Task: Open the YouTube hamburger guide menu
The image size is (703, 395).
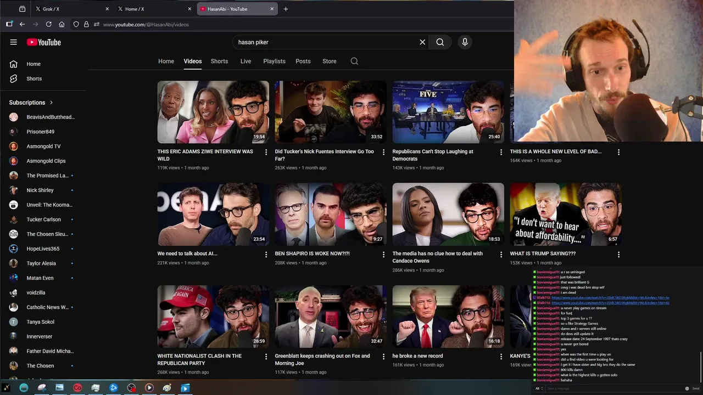Action: coord(13,42)
